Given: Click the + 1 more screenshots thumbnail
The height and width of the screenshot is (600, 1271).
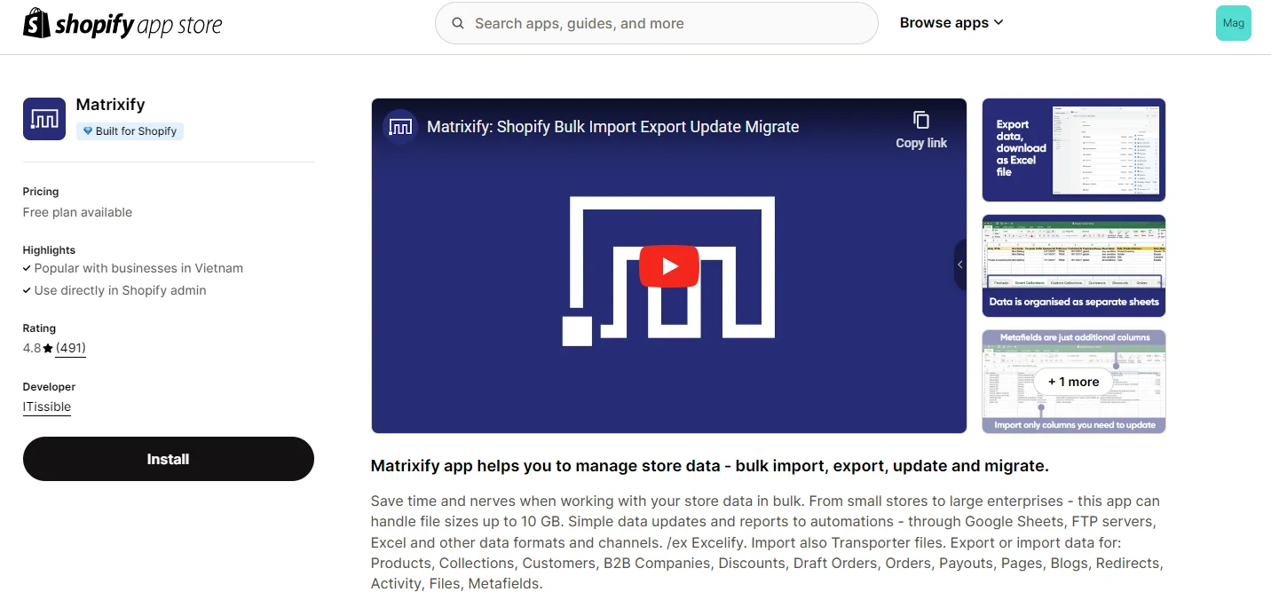Looking at the screenshot, I should [x=1074, y=381].
